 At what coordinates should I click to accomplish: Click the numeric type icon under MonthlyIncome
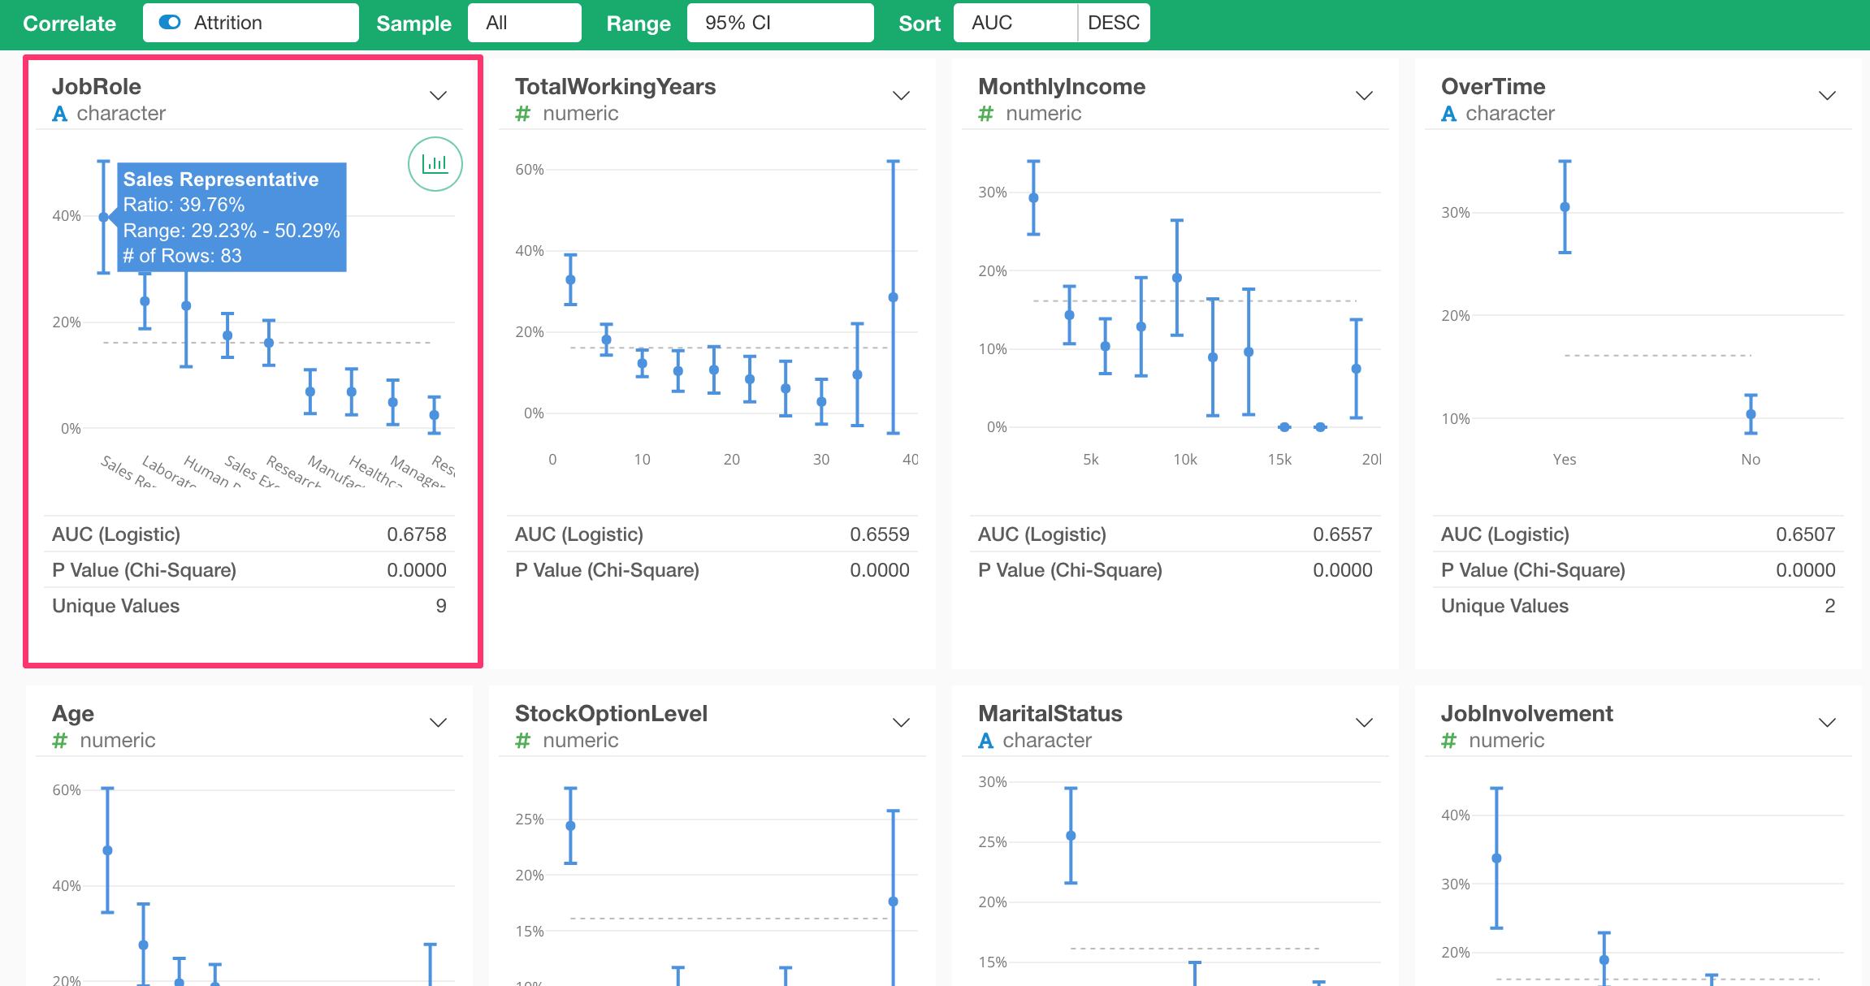coord(985,114)
